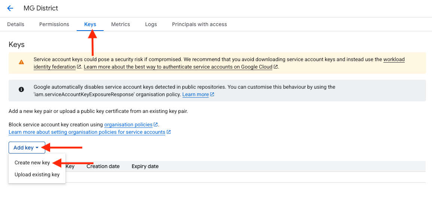The image size is (432, 202).
Task: Choose Create new key from menu
Action: click(32, 162)
